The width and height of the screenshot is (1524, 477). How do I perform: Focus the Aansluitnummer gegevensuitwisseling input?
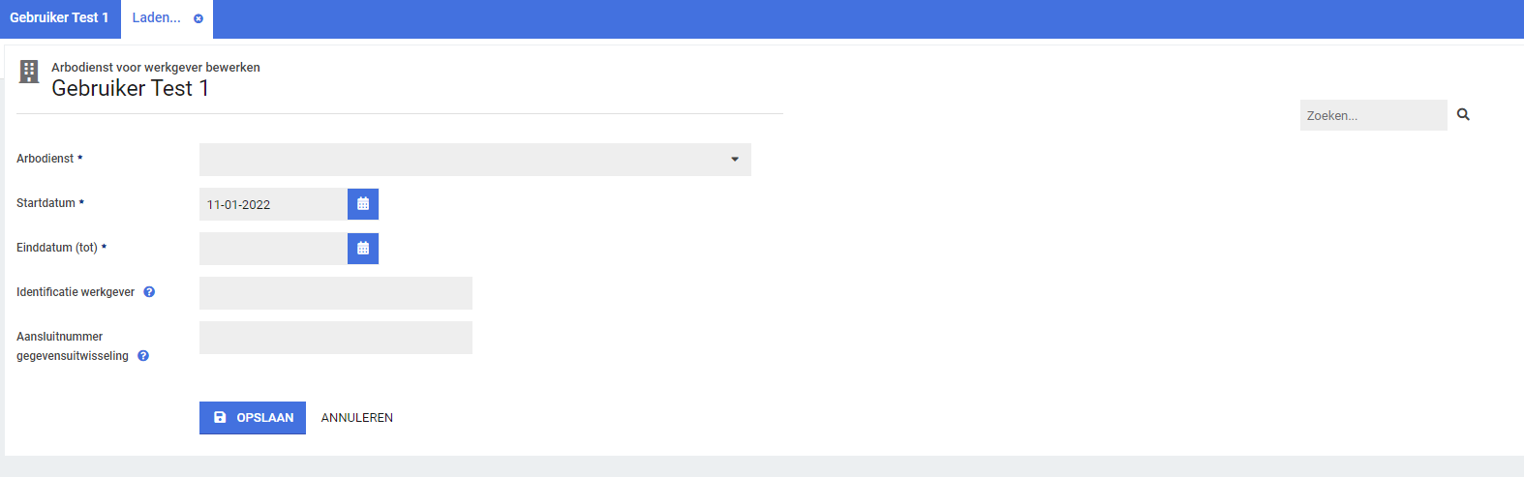(336, 338)
